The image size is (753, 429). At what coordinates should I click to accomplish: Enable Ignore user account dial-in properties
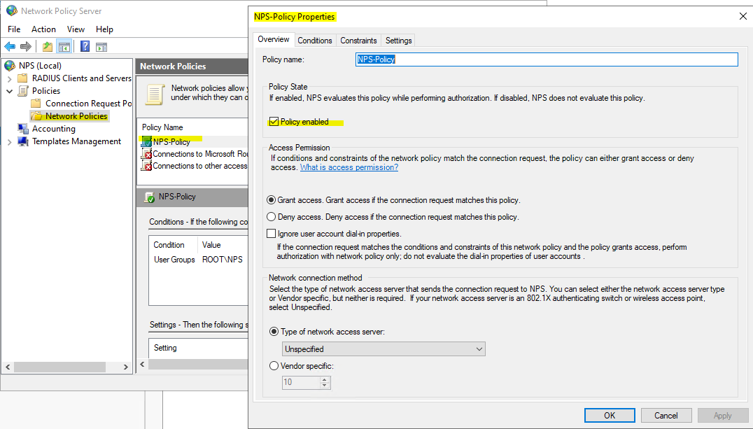tap(272, 234)
